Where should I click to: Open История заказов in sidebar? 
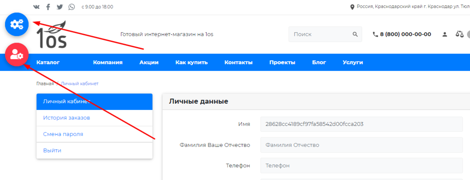94,118
